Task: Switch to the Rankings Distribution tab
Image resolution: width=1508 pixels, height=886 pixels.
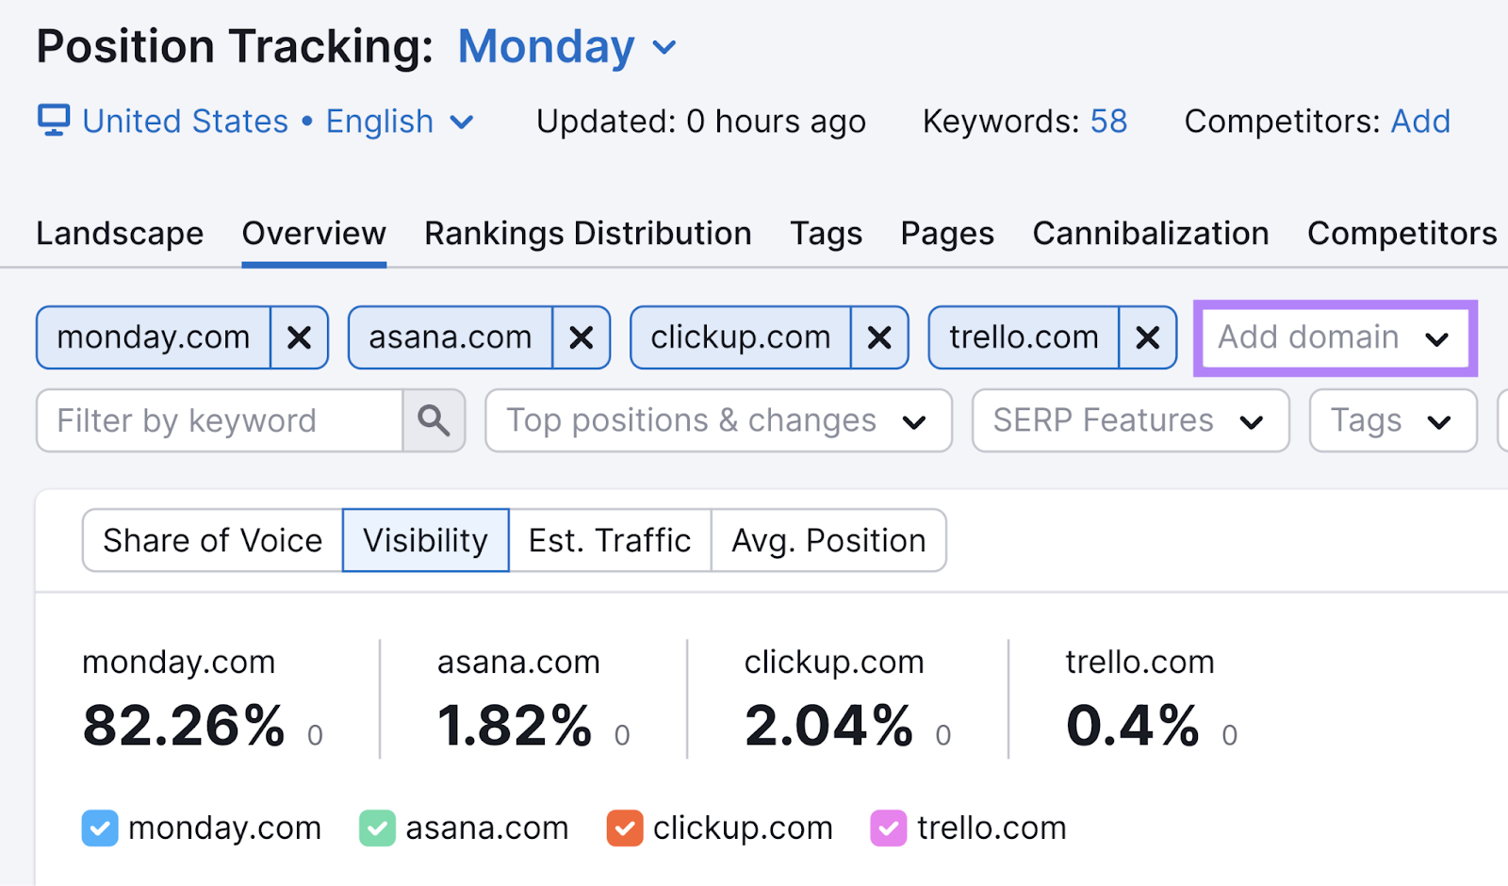Action: tap(586, 233)
